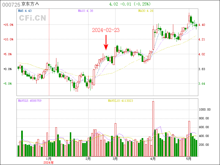Click the +10.0% axis label
Image resolution: width=220 pixels, height=165 pixels.
[9, 39]
